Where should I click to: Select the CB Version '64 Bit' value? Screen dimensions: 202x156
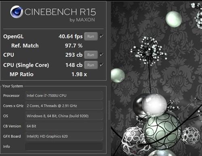click(x=64, y=126)
